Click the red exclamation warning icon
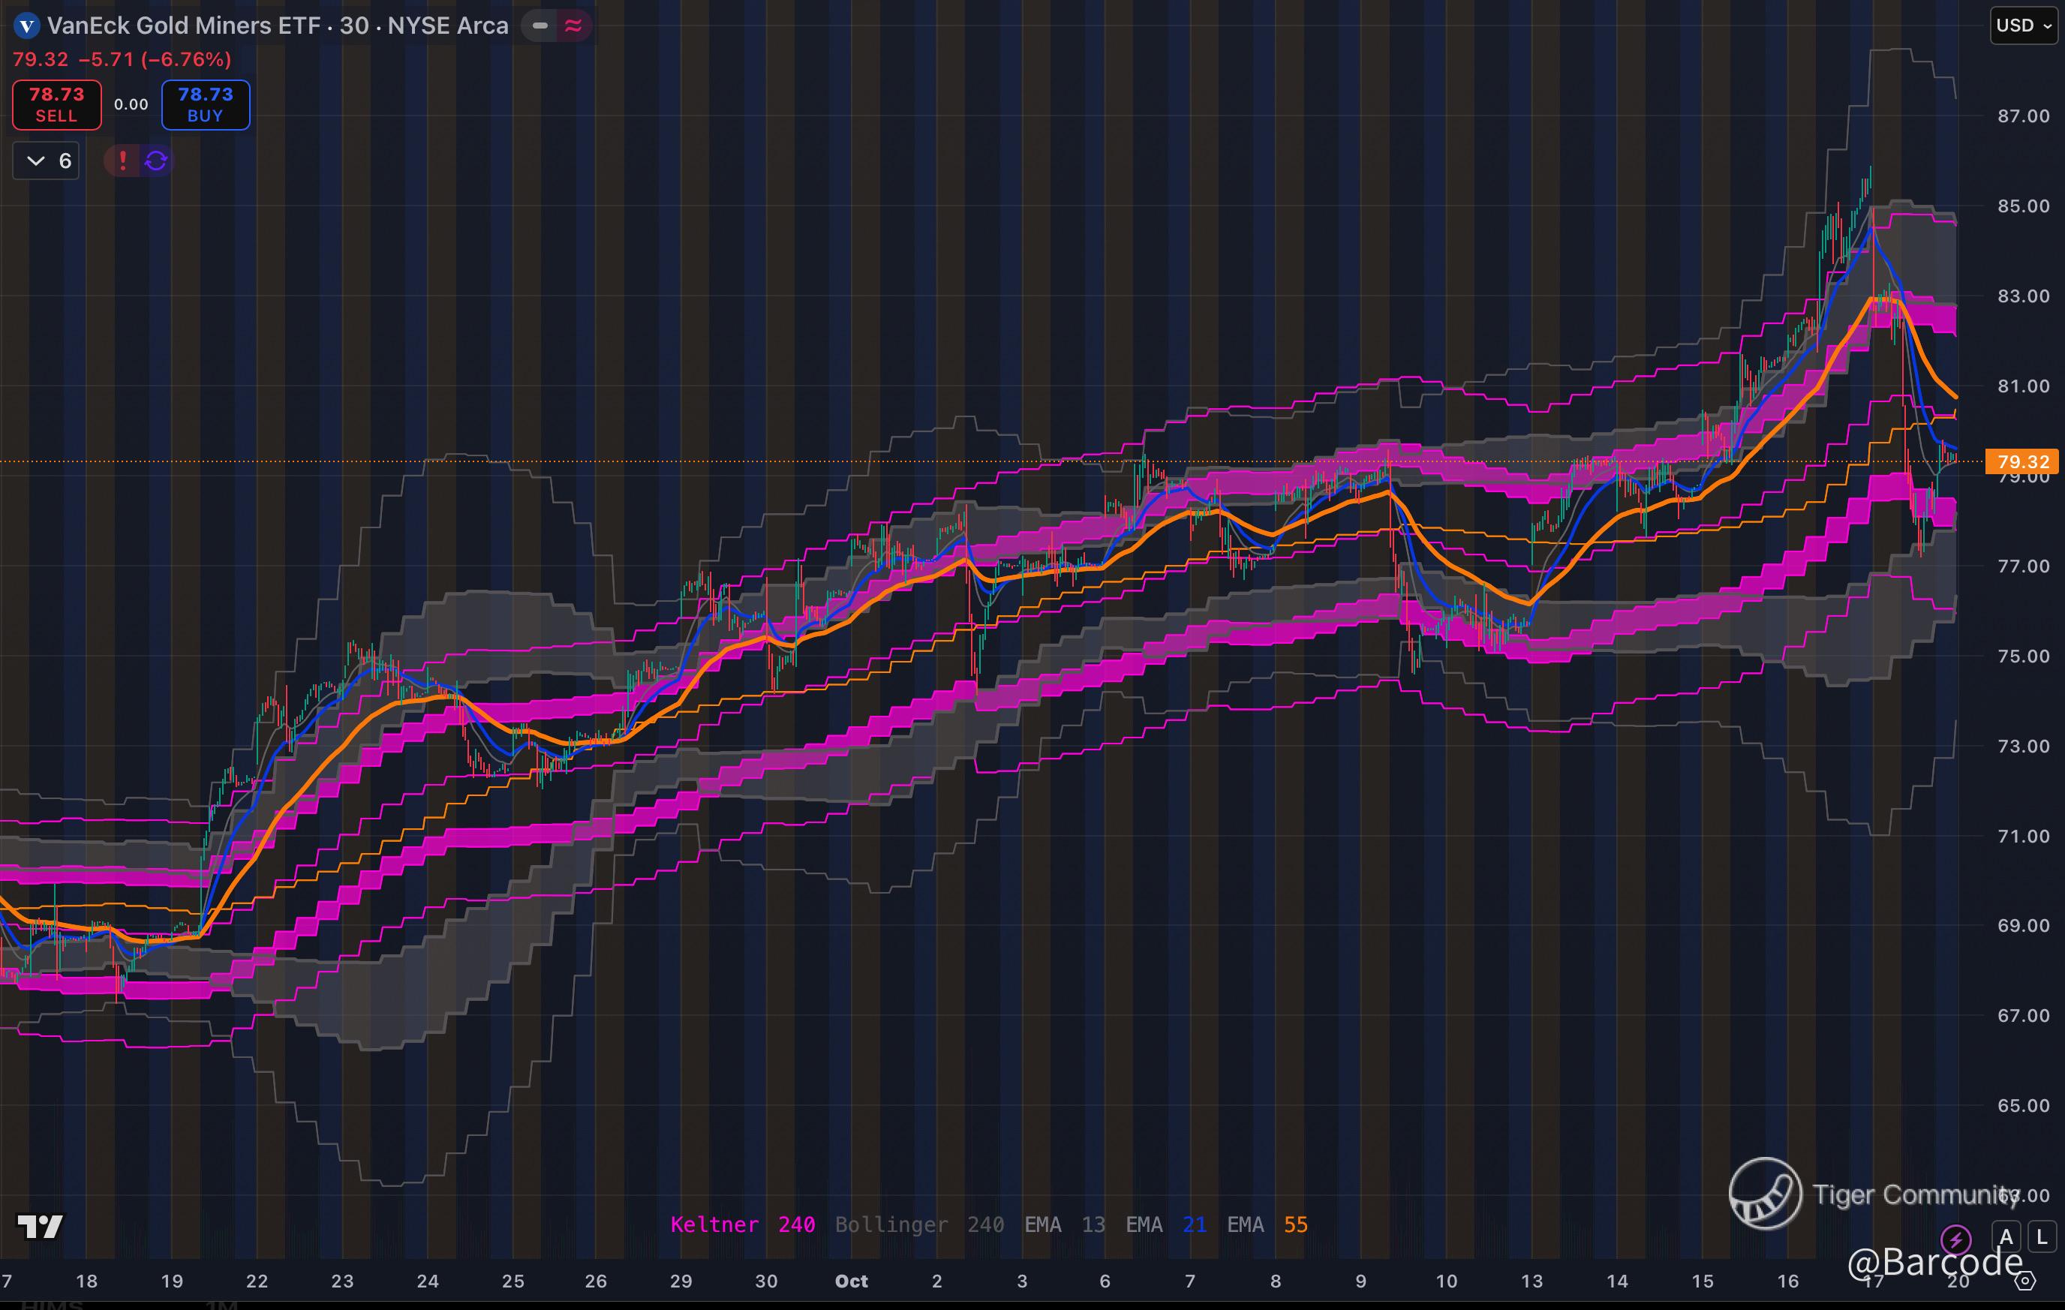This screenshot has width=2065, height=1310. pyautogui.click(x=122, y=161)
